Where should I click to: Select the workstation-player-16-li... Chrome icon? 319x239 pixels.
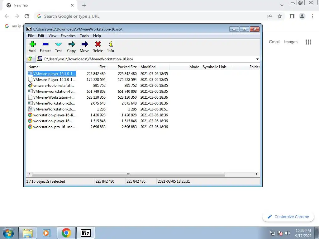pyautogui.click(x=30, y=115)
